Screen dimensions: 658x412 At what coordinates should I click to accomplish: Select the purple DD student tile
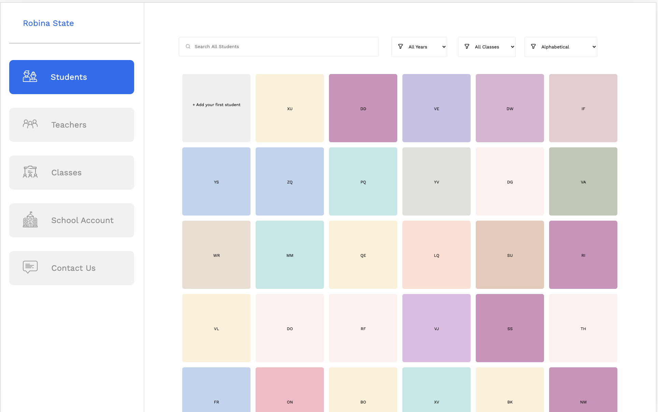click(363, 108)
